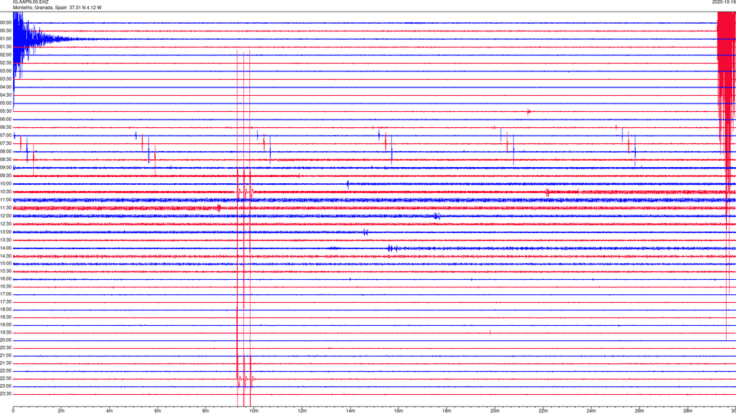The height and width of the screenshot is (414, 736).
Task: Select the 07:00 trace time label
Action: click(x=6, y=135)
